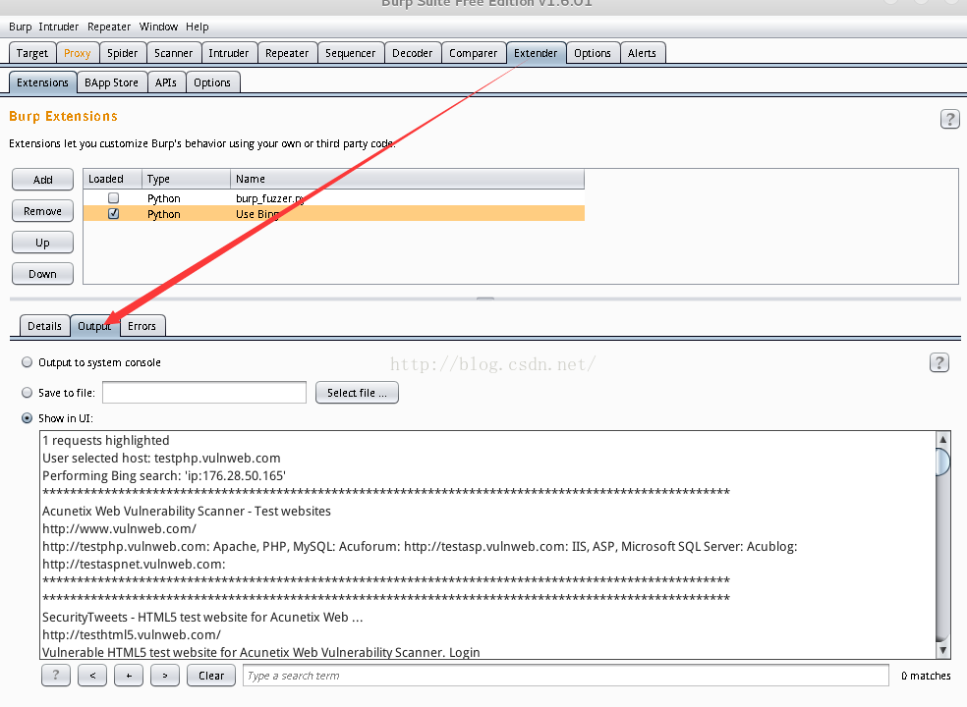Click the Remove extension button
The width and height of the screenshot is (967, 707).
tap(42, 211)
